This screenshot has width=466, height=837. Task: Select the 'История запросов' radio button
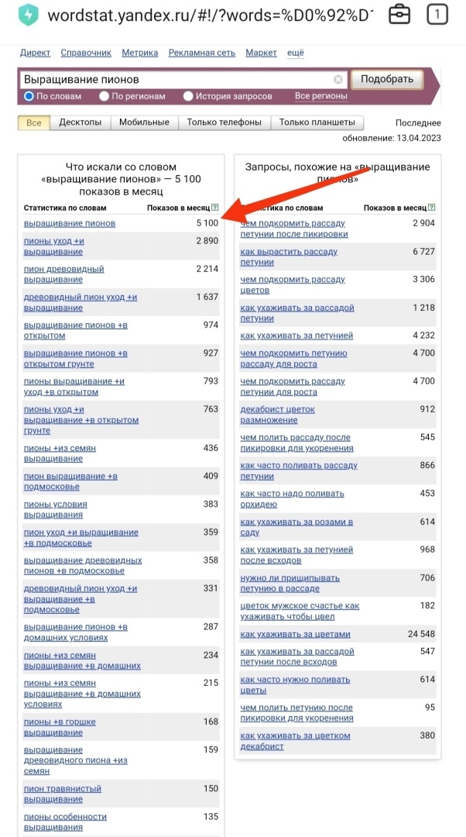pyautogui.click(x=188, y=96)
